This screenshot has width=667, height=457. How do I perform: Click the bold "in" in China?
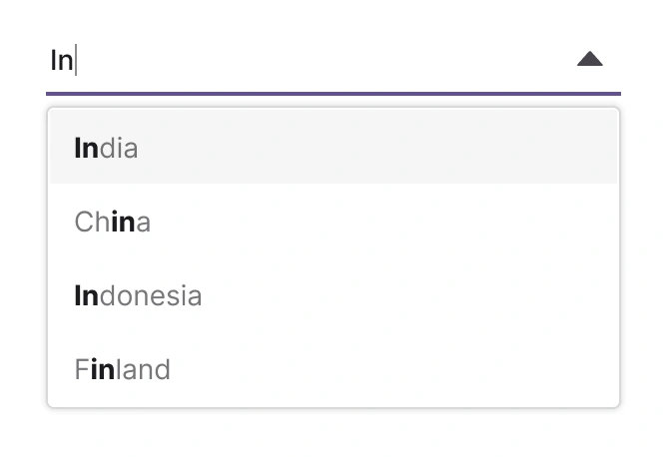pos(122,223)
